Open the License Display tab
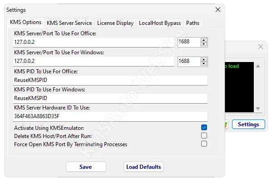 point(115,23)
